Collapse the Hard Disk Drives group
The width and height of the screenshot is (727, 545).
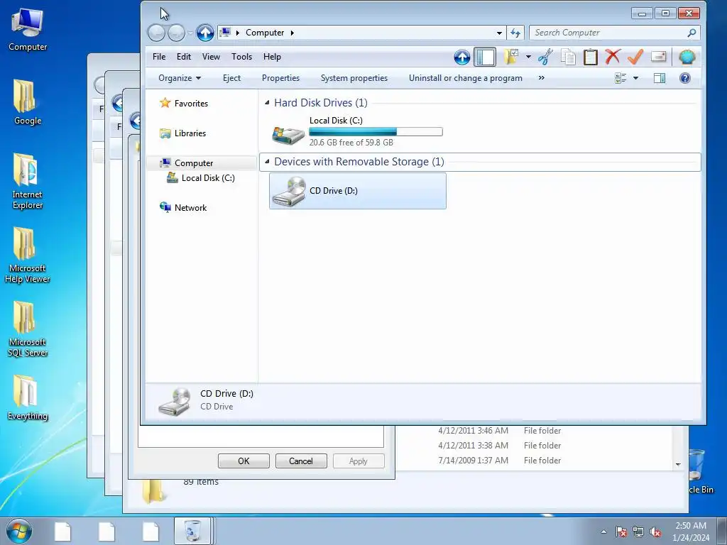267,102
